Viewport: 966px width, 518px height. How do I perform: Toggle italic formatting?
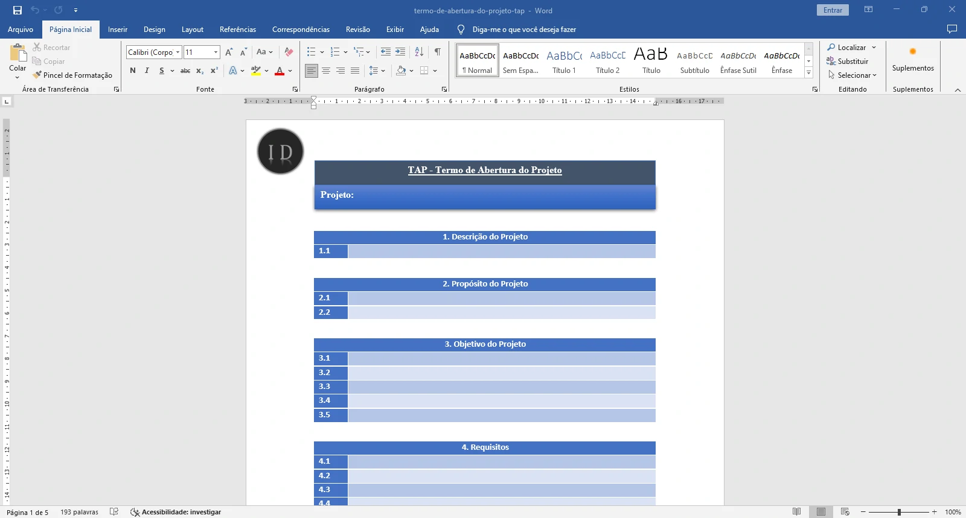pyautogui.click(x=147, y=71)
